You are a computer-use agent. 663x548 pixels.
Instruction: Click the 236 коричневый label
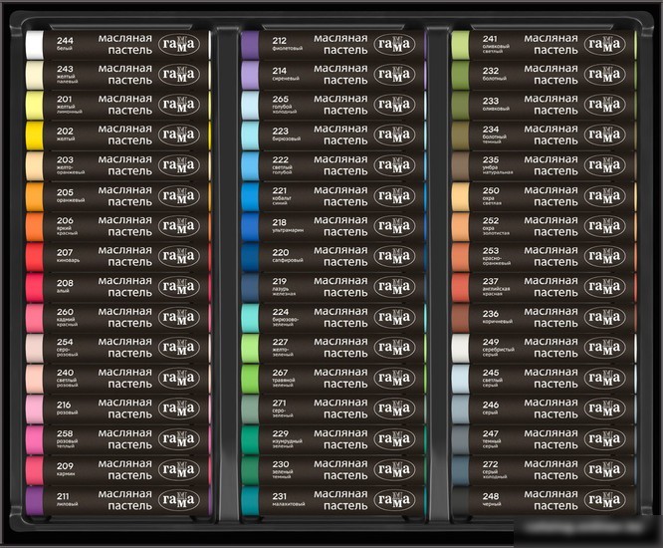click(498, 317)
